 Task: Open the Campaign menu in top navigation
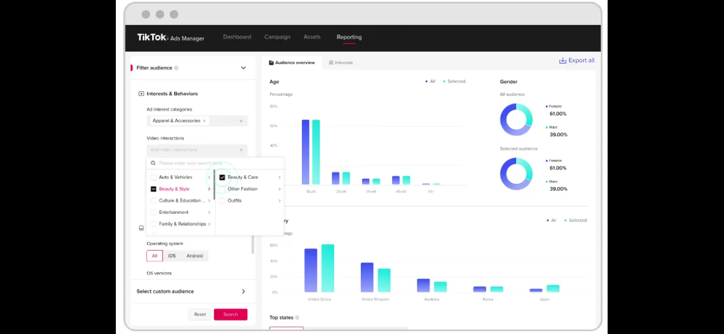277,37
